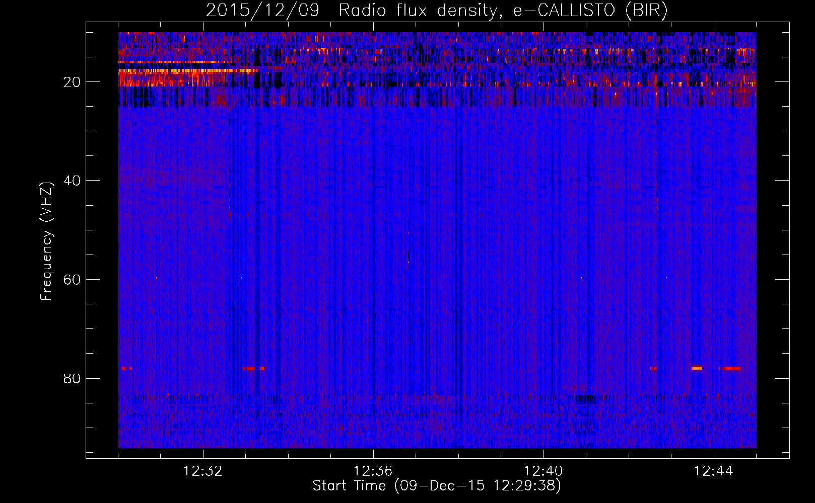The width and height of the screenshot is (815, 503).
Task: Click the plot title "Radio flux density, e-CALLISTO (BIR)"
Action: [503, 11]
